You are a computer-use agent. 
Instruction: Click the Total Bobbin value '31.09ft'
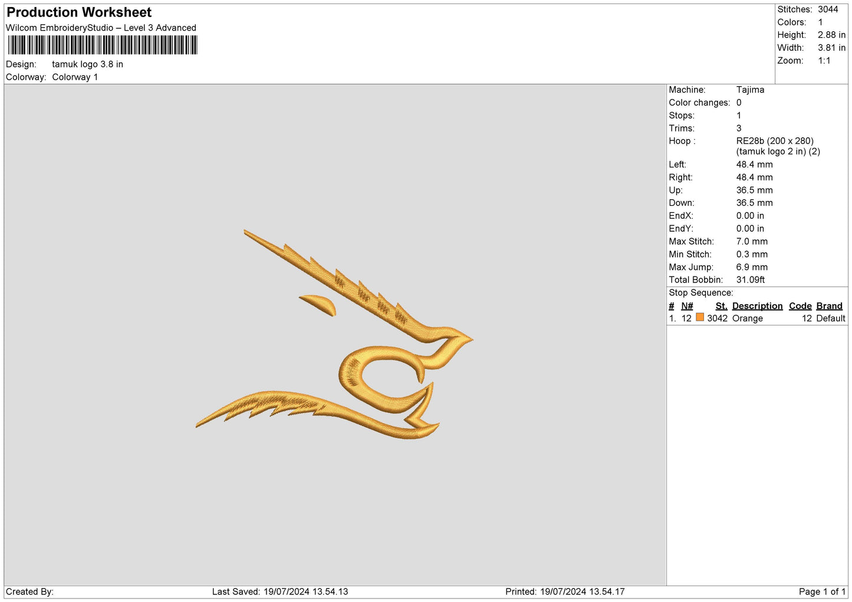click(x=751, y=280)
